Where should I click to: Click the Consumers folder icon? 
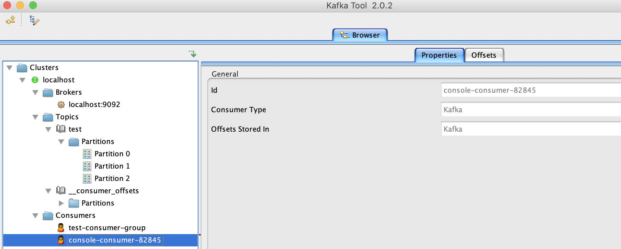(x=48, y=216)
